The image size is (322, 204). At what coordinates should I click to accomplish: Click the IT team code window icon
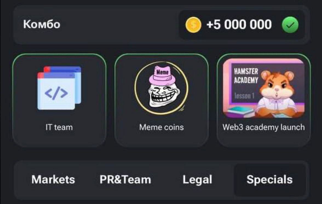pyautogui.click(x=59, y=88)
